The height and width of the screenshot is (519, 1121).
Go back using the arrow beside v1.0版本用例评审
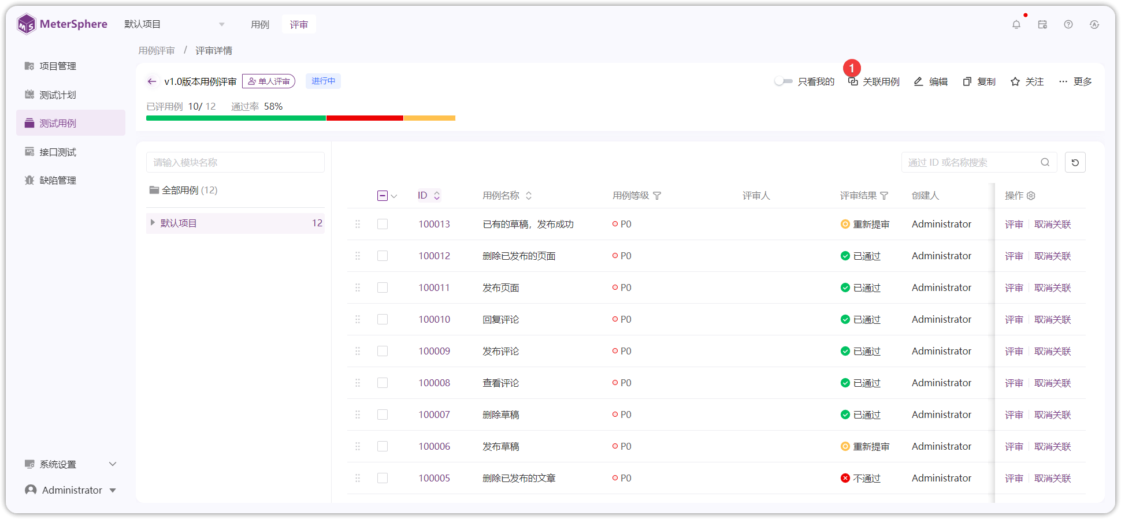152,81
